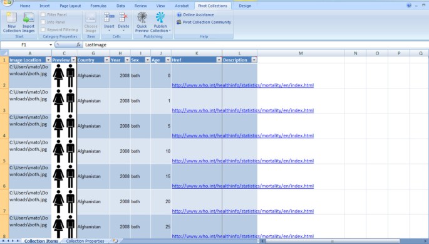Enable the Keyword Filtering checkbox

pyautogui.click(x=43, y=29)
